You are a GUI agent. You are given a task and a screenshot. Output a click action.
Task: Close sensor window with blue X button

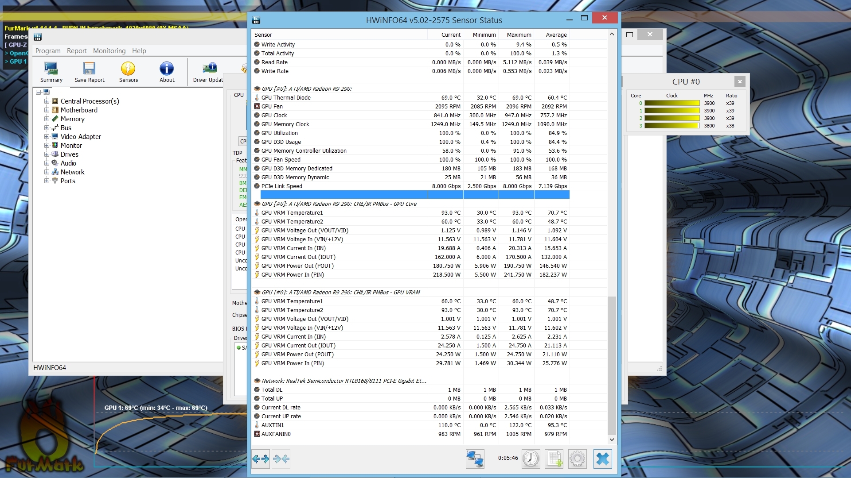(602, 459)
